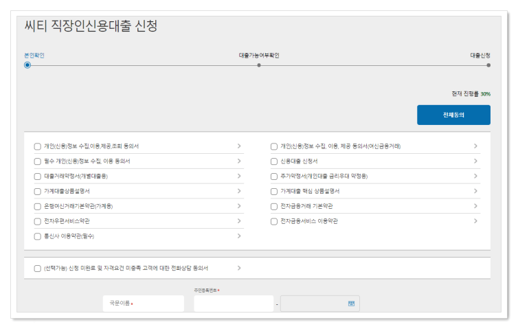Click the 국문이름 input field
The height and width of the screenshot is (329, 518).
click(144, 303)
